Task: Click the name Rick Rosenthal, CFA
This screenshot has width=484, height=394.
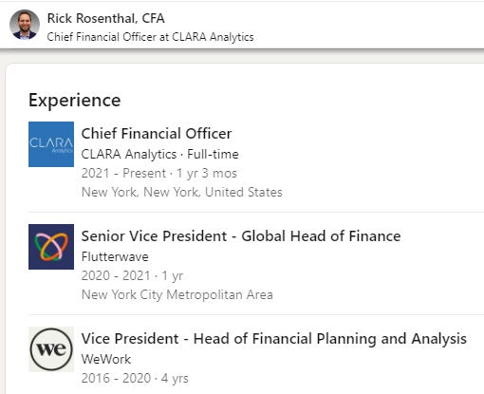Action: (106, 18)
